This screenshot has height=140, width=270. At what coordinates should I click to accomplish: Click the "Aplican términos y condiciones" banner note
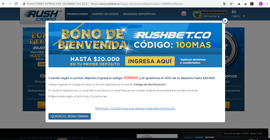(x=193, y=61)
